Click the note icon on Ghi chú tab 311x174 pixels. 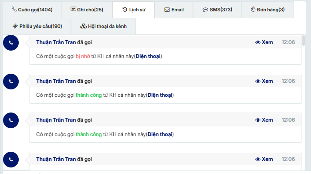point(73,9)
